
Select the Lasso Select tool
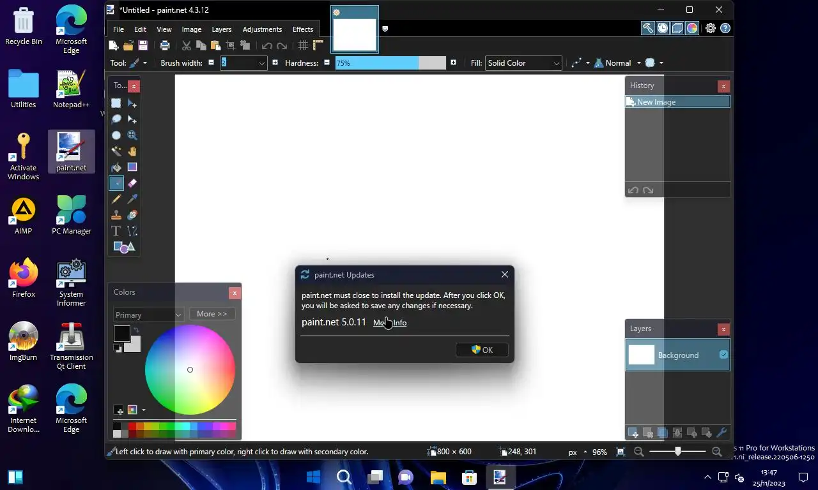tap(116, 119)
